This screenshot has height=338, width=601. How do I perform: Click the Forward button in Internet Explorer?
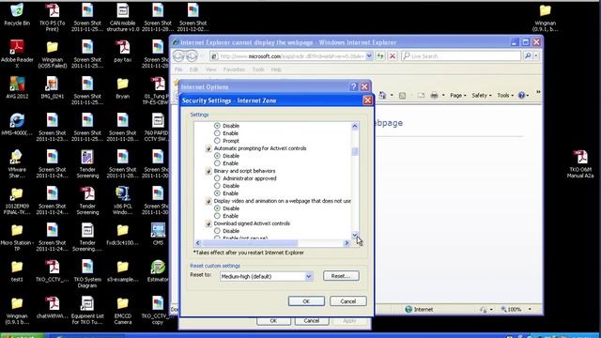[192, 56]
